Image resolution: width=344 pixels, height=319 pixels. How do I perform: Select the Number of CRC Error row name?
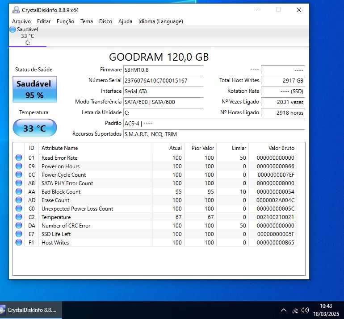coord(66,226)
